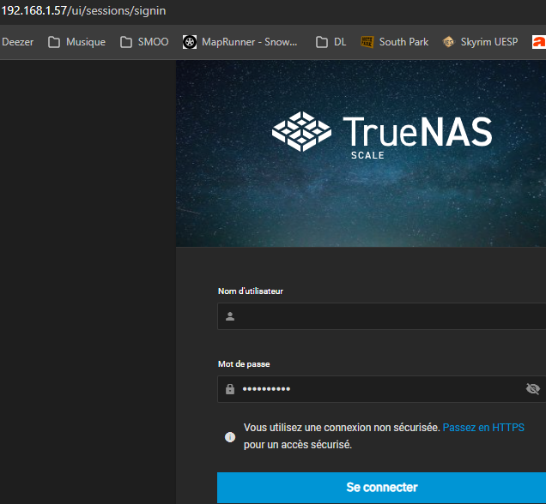Expand the SMOO bookmarks folder
The width and height of the screenshot is (546, 504).
[143, 41]
